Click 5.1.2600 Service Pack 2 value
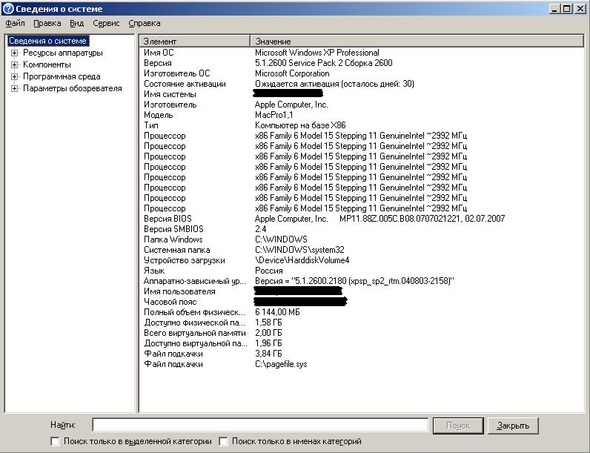Screen dimensions: 590x453 pyautogui.click(x=324, y=63)
